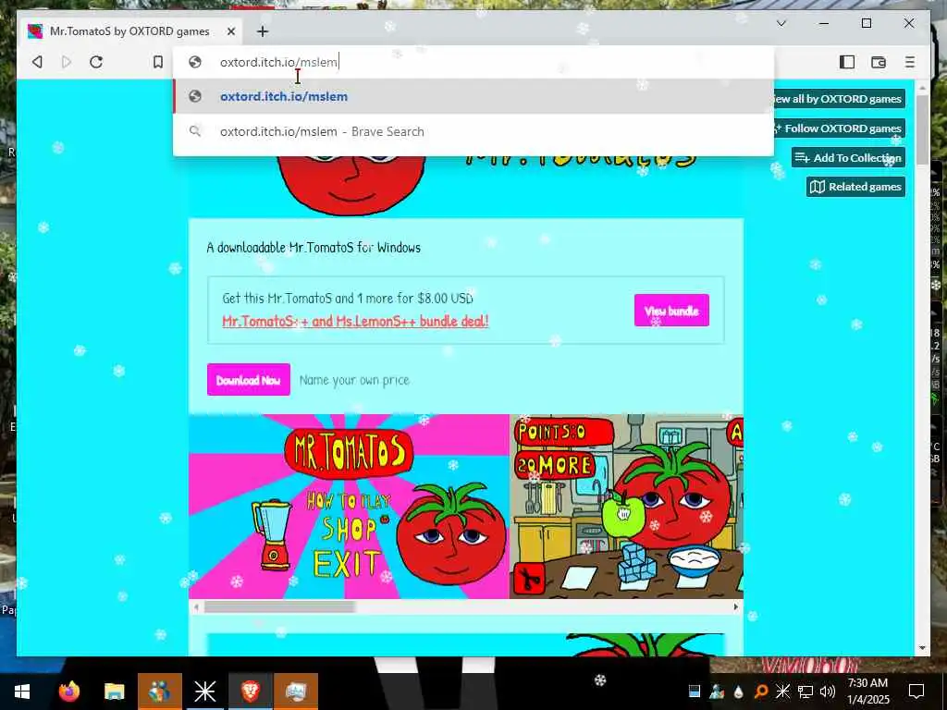This screenshot has height=710, width=947.
Task: Choose the oxtord.itch.io/mslem URL suggestion
Action: click(x=473, y=96)
